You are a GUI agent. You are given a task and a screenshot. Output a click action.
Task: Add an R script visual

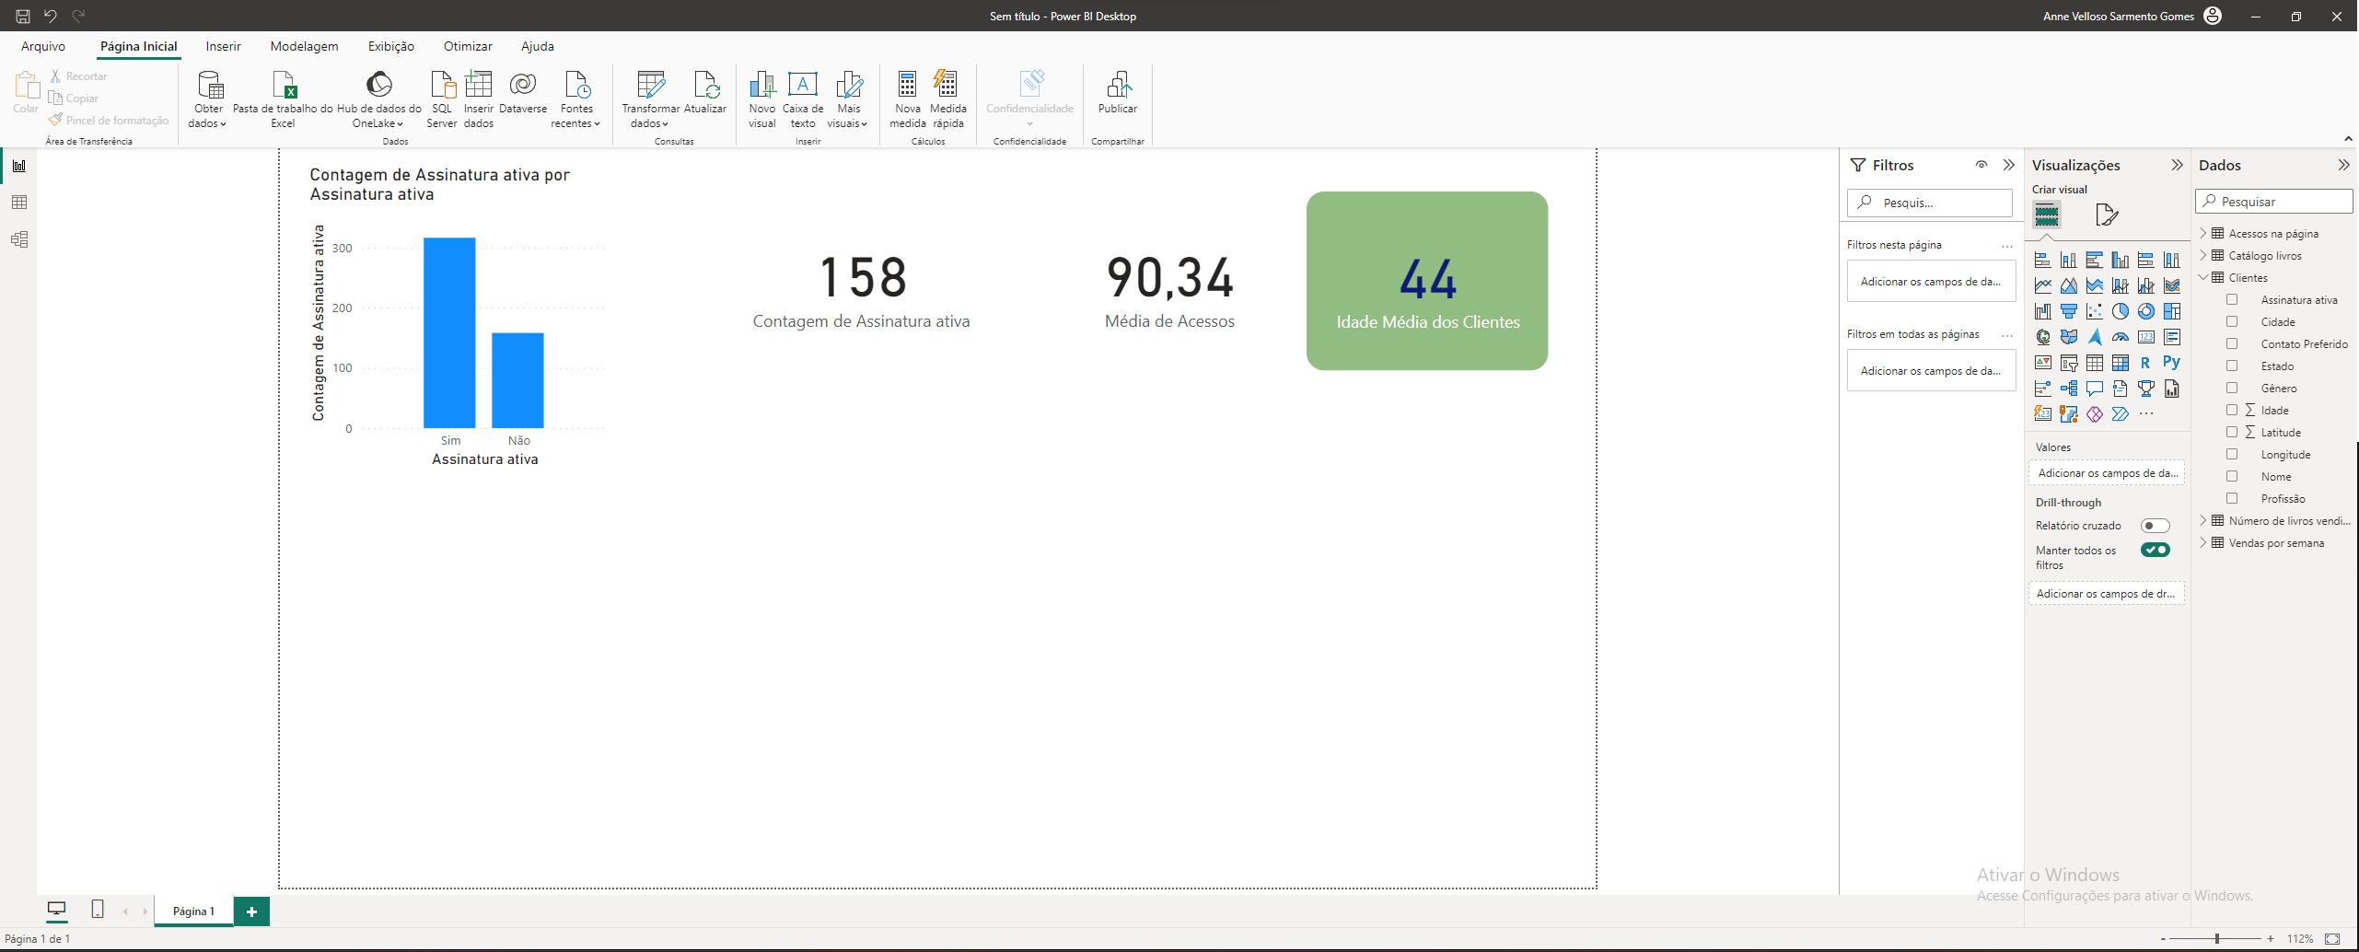[x=2145, y=363]
